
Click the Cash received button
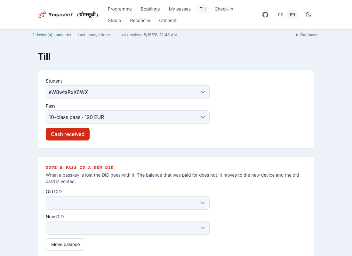tap(68, 134)
